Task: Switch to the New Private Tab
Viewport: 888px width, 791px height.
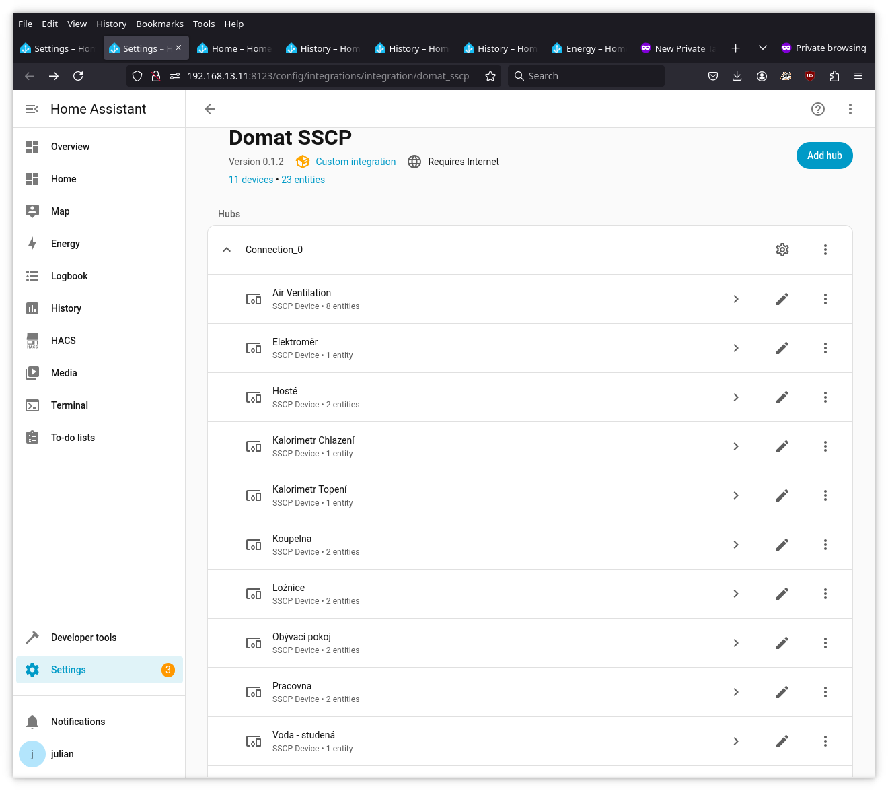Action: tap(677, 48)
